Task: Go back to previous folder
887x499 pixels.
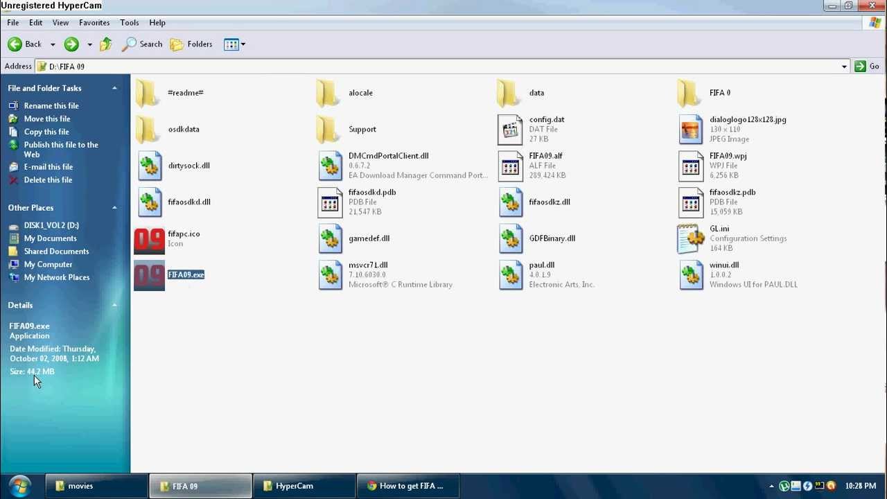Action: [25, 44]
